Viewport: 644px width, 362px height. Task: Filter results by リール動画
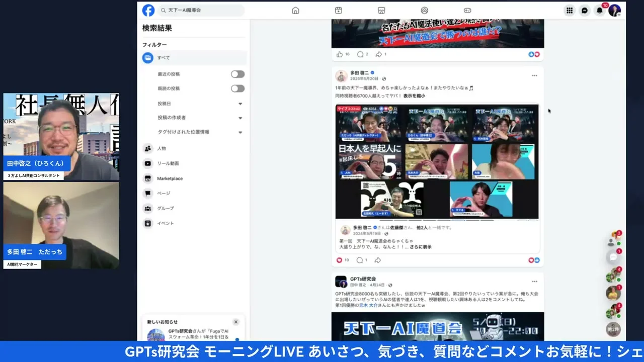[x=194, y=163]
